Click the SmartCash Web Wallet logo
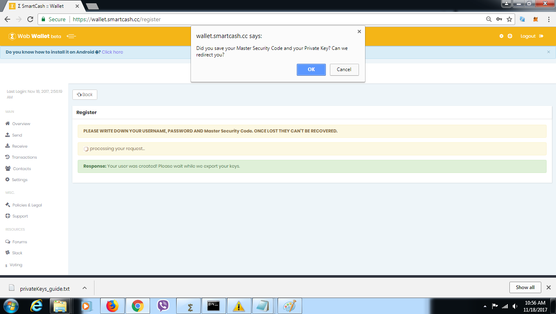This screenshot has height=314, width=556. pos(35,36)
